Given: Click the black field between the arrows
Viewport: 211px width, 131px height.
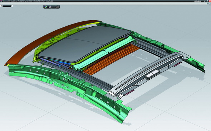Looking at the screenshot, I should 6,6.
